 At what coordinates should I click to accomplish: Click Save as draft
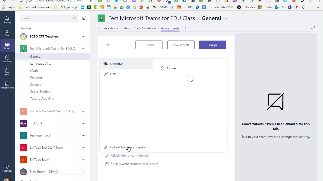[x=181, y=45]
